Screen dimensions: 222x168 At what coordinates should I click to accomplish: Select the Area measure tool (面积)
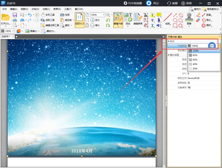207,25
